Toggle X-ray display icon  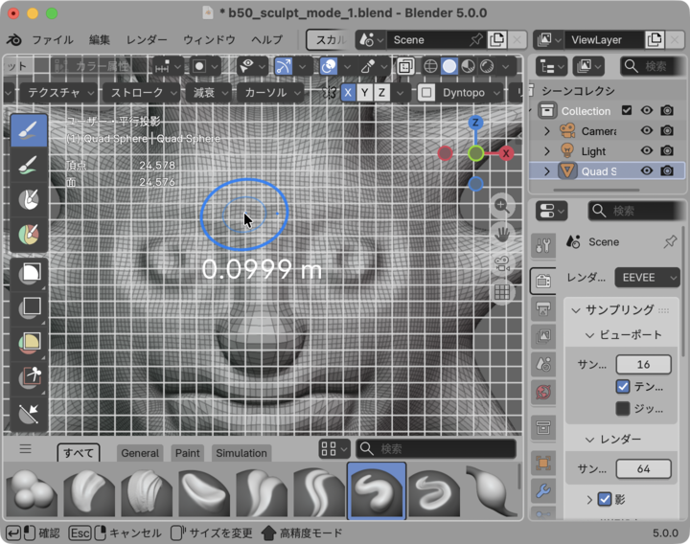coord(404,66)
